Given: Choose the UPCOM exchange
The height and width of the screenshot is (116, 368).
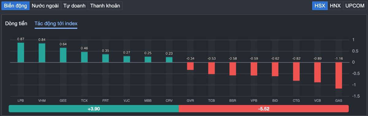Looking at the screenshot, I should [355, 6].
